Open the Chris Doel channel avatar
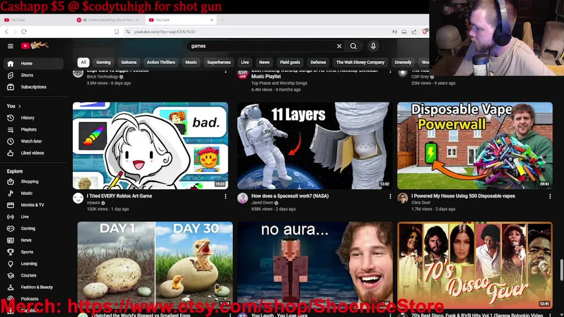The image size is (564, 317). tap(402, 198)
